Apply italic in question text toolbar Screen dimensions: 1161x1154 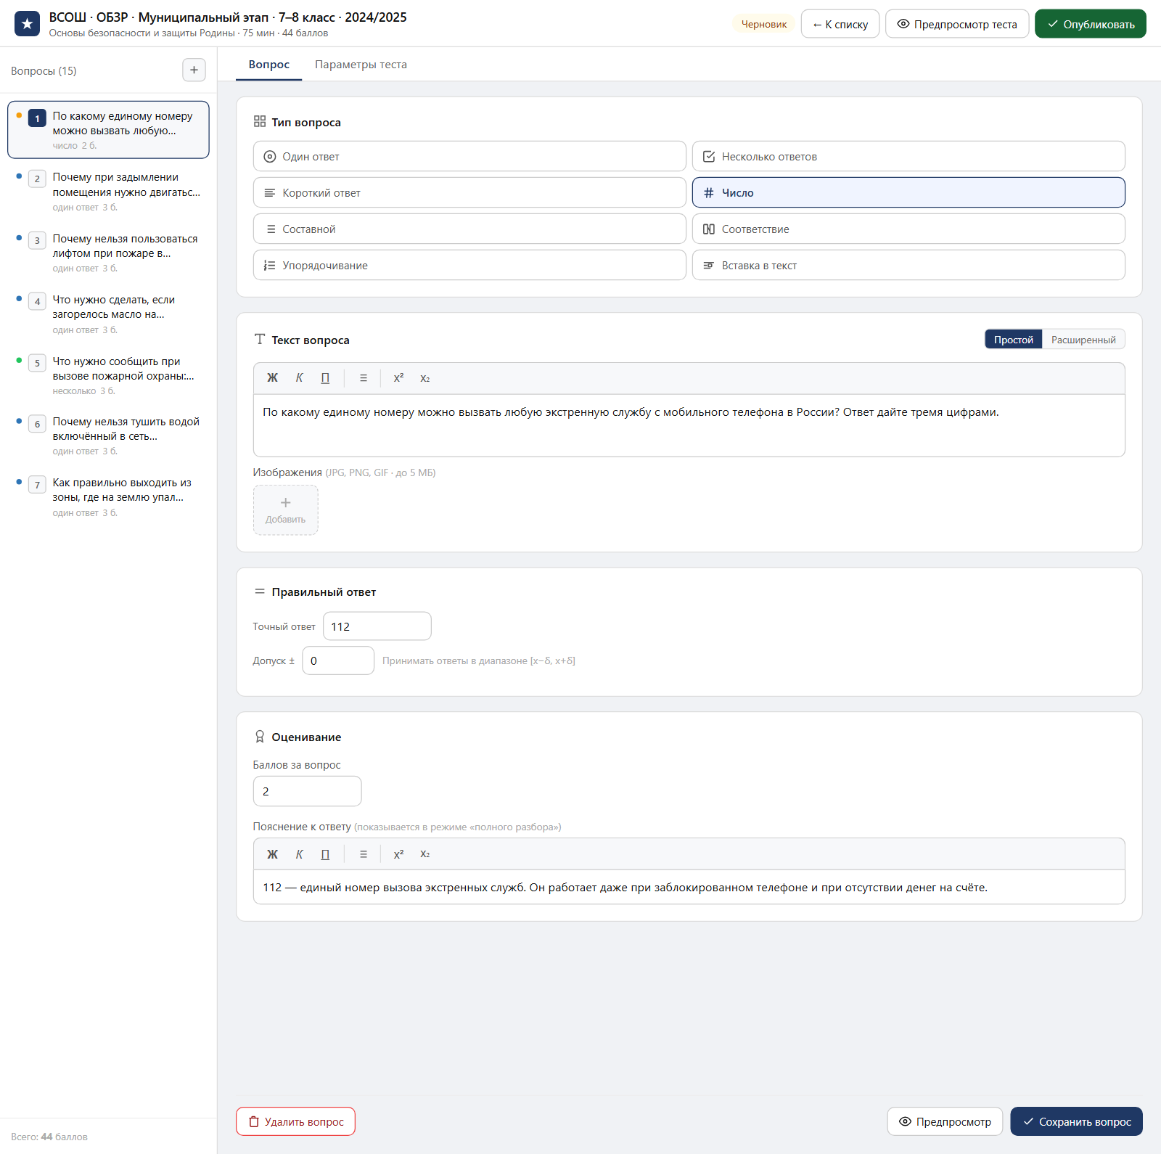(x=299, y=378)
